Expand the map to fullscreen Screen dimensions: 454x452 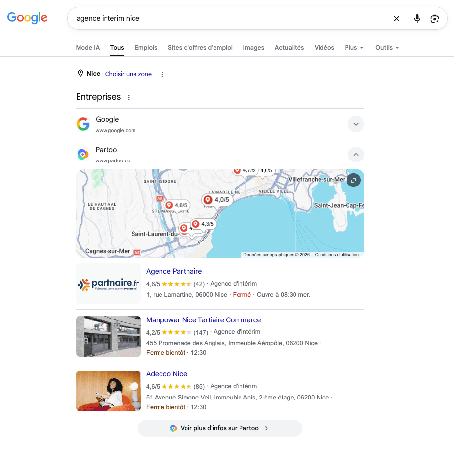click(x=353, y=180)
